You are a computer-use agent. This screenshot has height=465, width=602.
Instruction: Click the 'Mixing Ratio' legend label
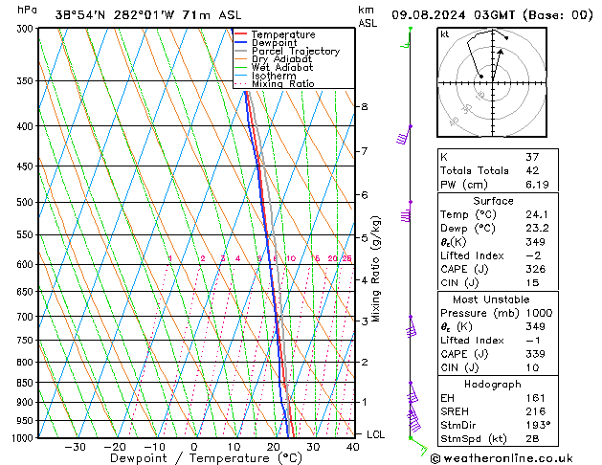(x=283, y=83)
